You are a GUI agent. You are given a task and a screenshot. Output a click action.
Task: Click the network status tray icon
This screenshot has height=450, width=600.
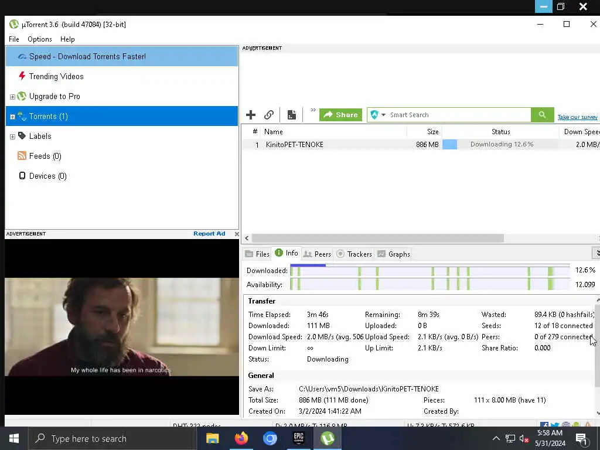(510, 438)
